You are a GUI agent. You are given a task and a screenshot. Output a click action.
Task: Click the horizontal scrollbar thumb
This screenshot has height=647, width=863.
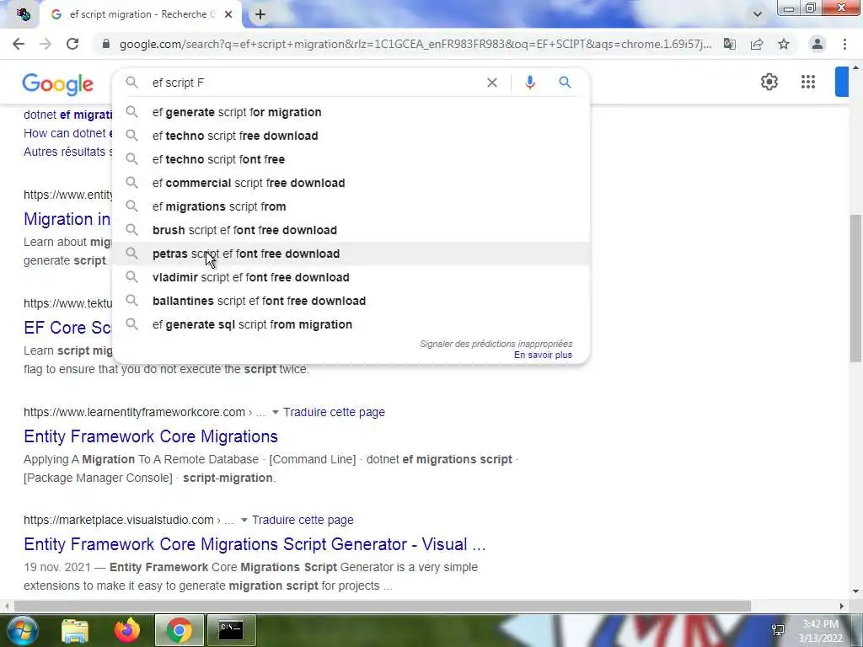point(383,606)
